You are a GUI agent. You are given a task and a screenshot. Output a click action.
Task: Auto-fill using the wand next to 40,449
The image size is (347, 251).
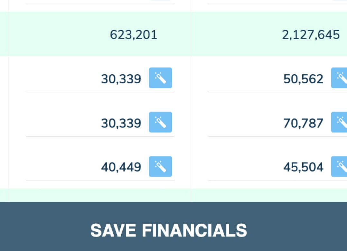(160, 166)
